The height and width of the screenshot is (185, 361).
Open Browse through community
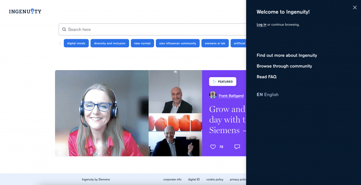pos(284,66)
